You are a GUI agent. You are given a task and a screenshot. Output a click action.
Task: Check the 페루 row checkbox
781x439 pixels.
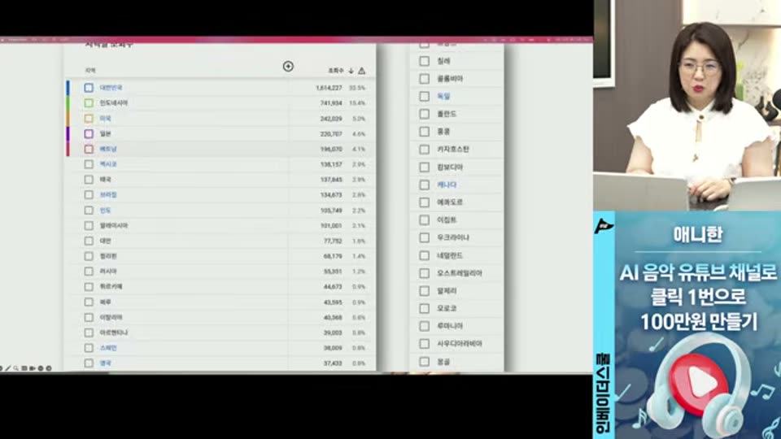89,302
